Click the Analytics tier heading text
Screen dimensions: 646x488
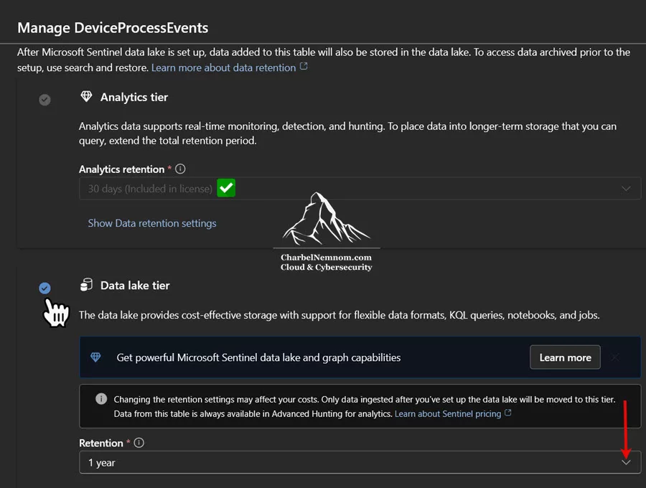[x=134, y=97]
